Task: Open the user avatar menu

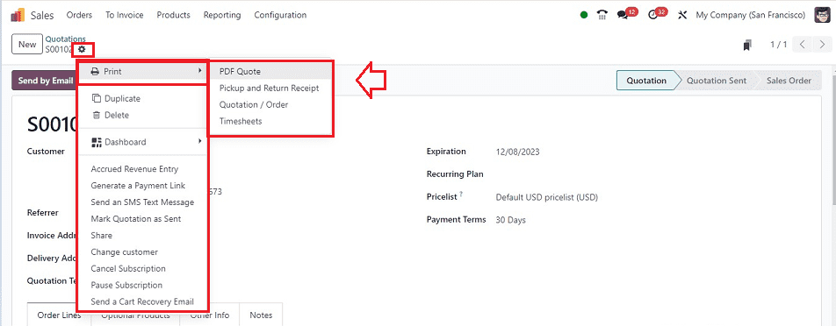Action: click(822, 15)
